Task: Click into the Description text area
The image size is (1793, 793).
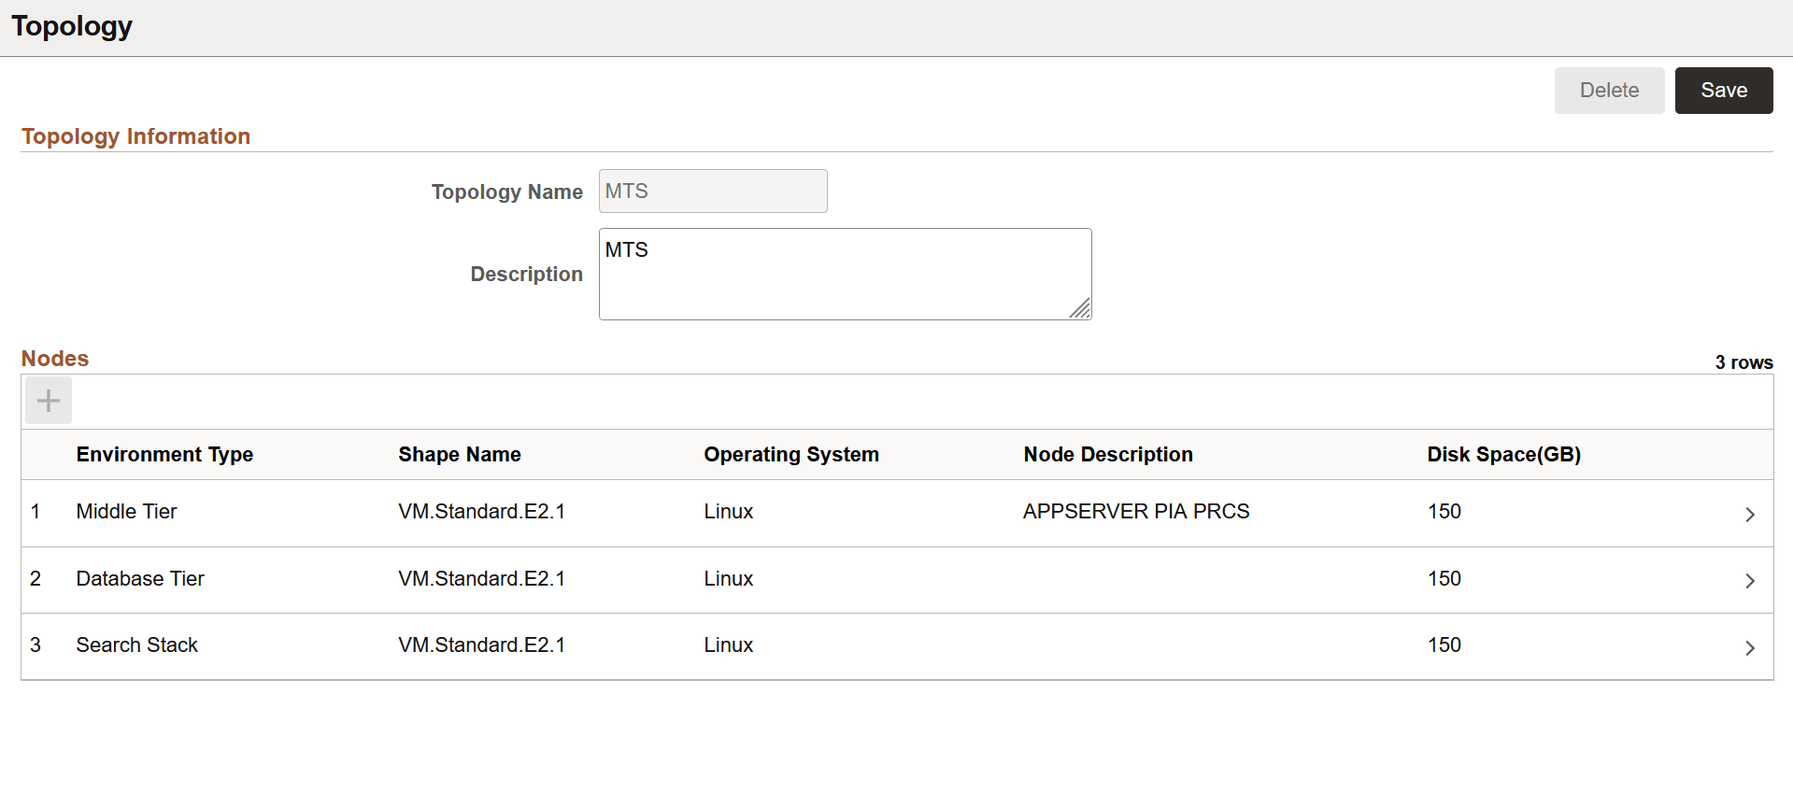Action: coord(844,274)
